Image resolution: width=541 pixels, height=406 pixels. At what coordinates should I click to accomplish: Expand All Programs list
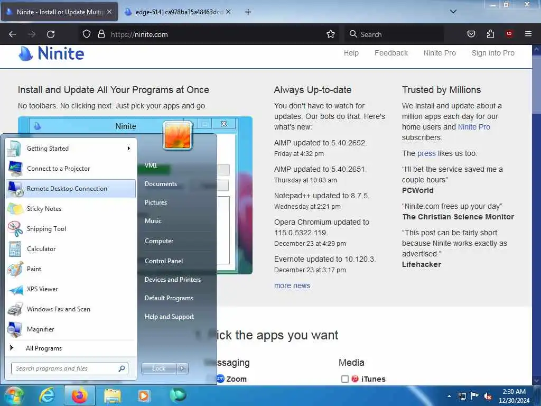pyautogui.click(x=71, y=348)
